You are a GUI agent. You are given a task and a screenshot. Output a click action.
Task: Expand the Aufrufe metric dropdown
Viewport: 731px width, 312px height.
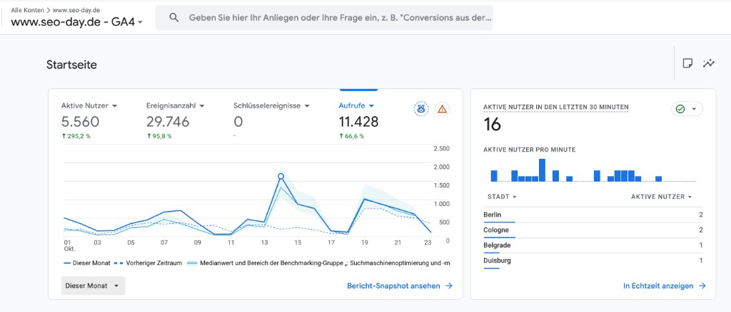[371, 106]
